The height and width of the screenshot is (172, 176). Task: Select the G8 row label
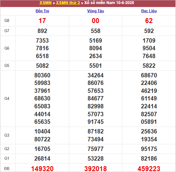[x=7, y=20]
